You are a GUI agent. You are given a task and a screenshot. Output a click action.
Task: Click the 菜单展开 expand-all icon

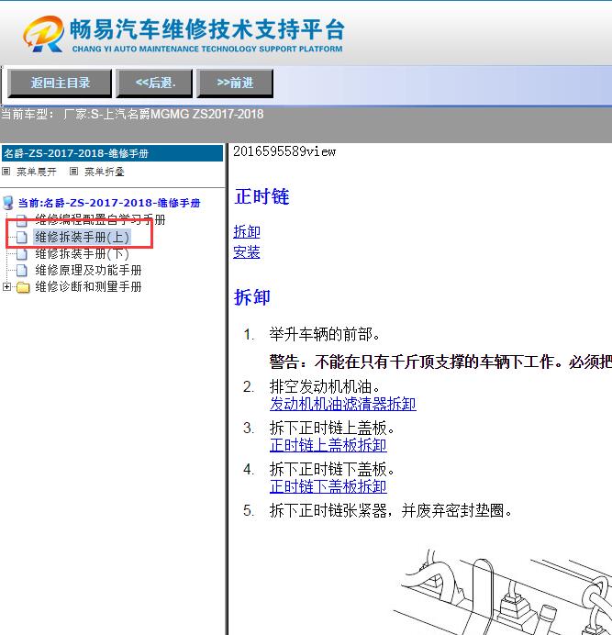pyautogui.click(x=6, y=172)
